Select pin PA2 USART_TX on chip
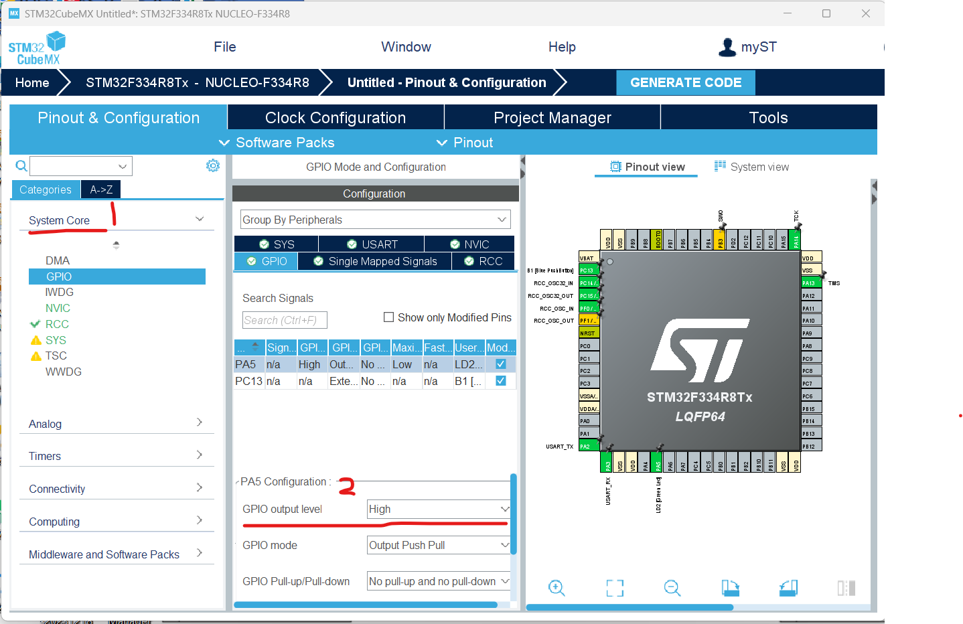963x624 pixels. click(x=589, y=446)
